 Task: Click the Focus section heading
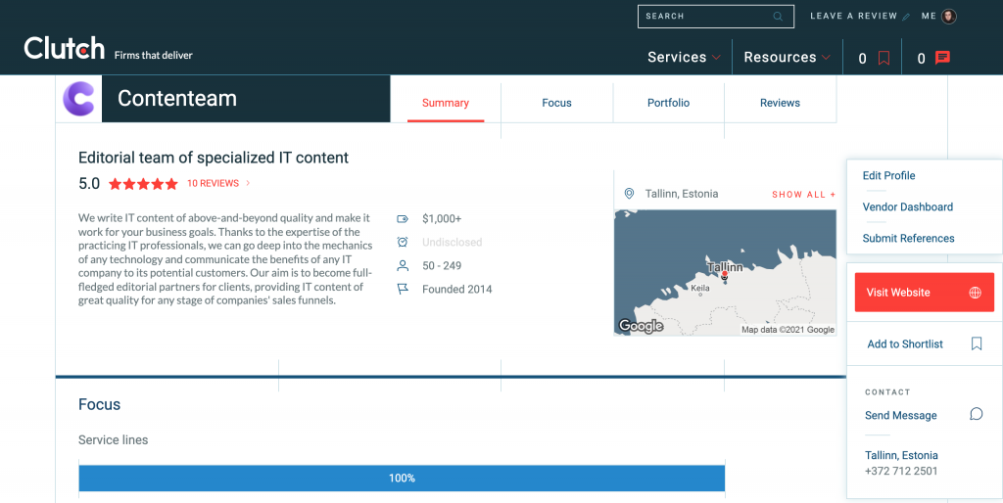tap(99, 404)
